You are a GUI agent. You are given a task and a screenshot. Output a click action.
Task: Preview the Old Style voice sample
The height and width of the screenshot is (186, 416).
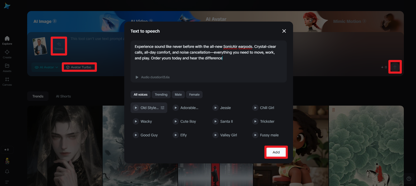pyautogui.click(x=136, y=108)
